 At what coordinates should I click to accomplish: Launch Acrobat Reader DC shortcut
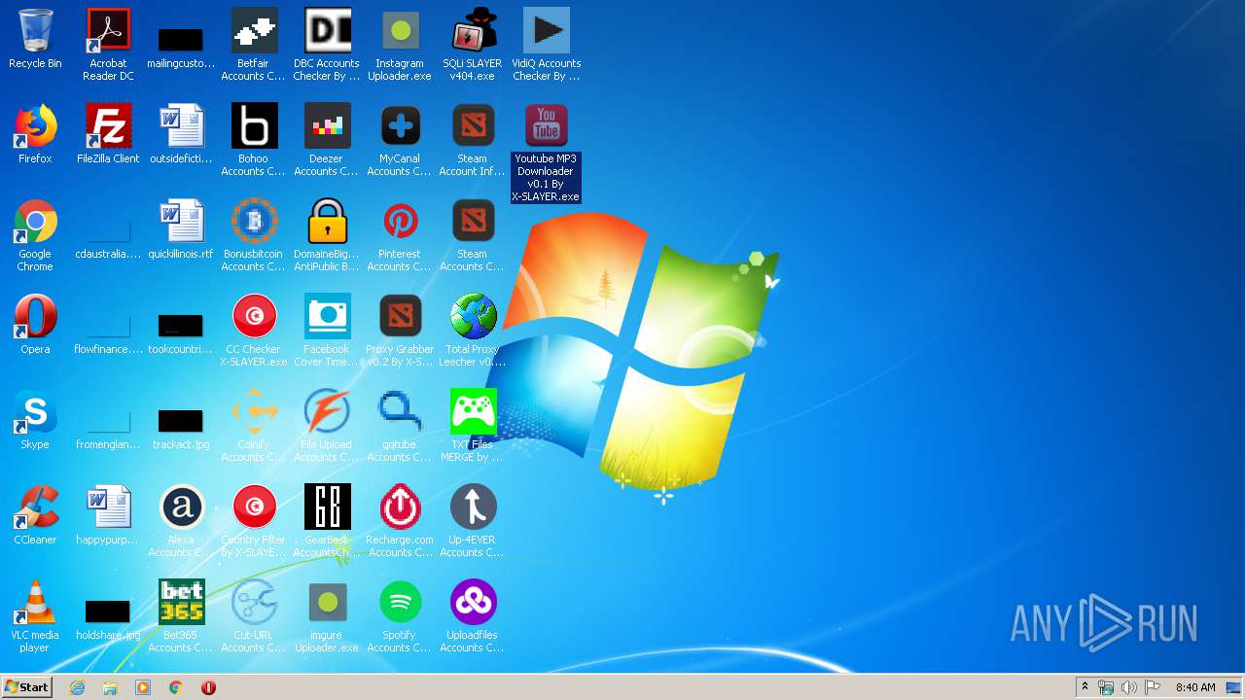[x=108, y=45]
